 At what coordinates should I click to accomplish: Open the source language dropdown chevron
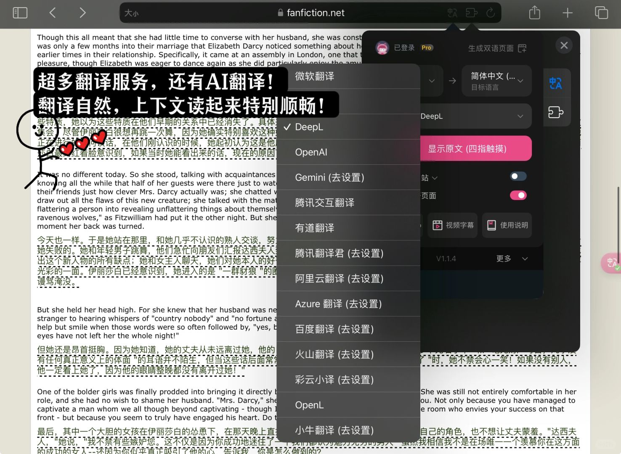[x=432, y=81]
